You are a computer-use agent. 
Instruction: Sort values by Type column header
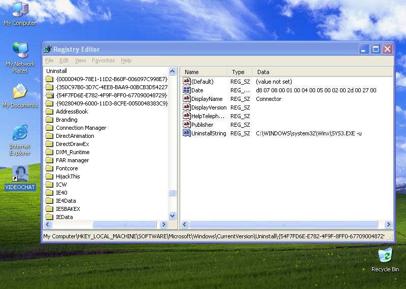click(240, 72)
